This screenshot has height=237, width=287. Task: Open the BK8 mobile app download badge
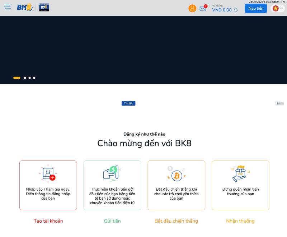tap(44, 7)
